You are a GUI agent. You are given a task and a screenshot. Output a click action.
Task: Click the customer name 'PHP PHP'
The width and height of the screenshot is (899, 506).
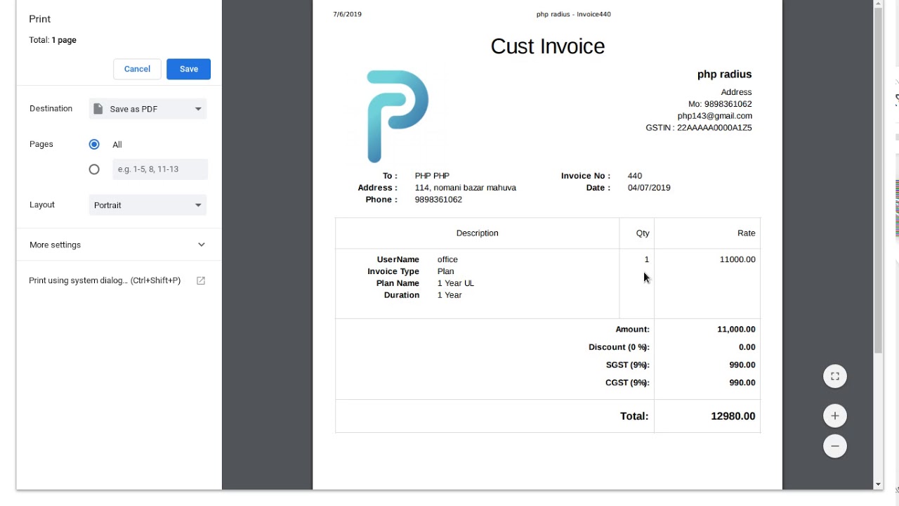[x=432, y=176]
